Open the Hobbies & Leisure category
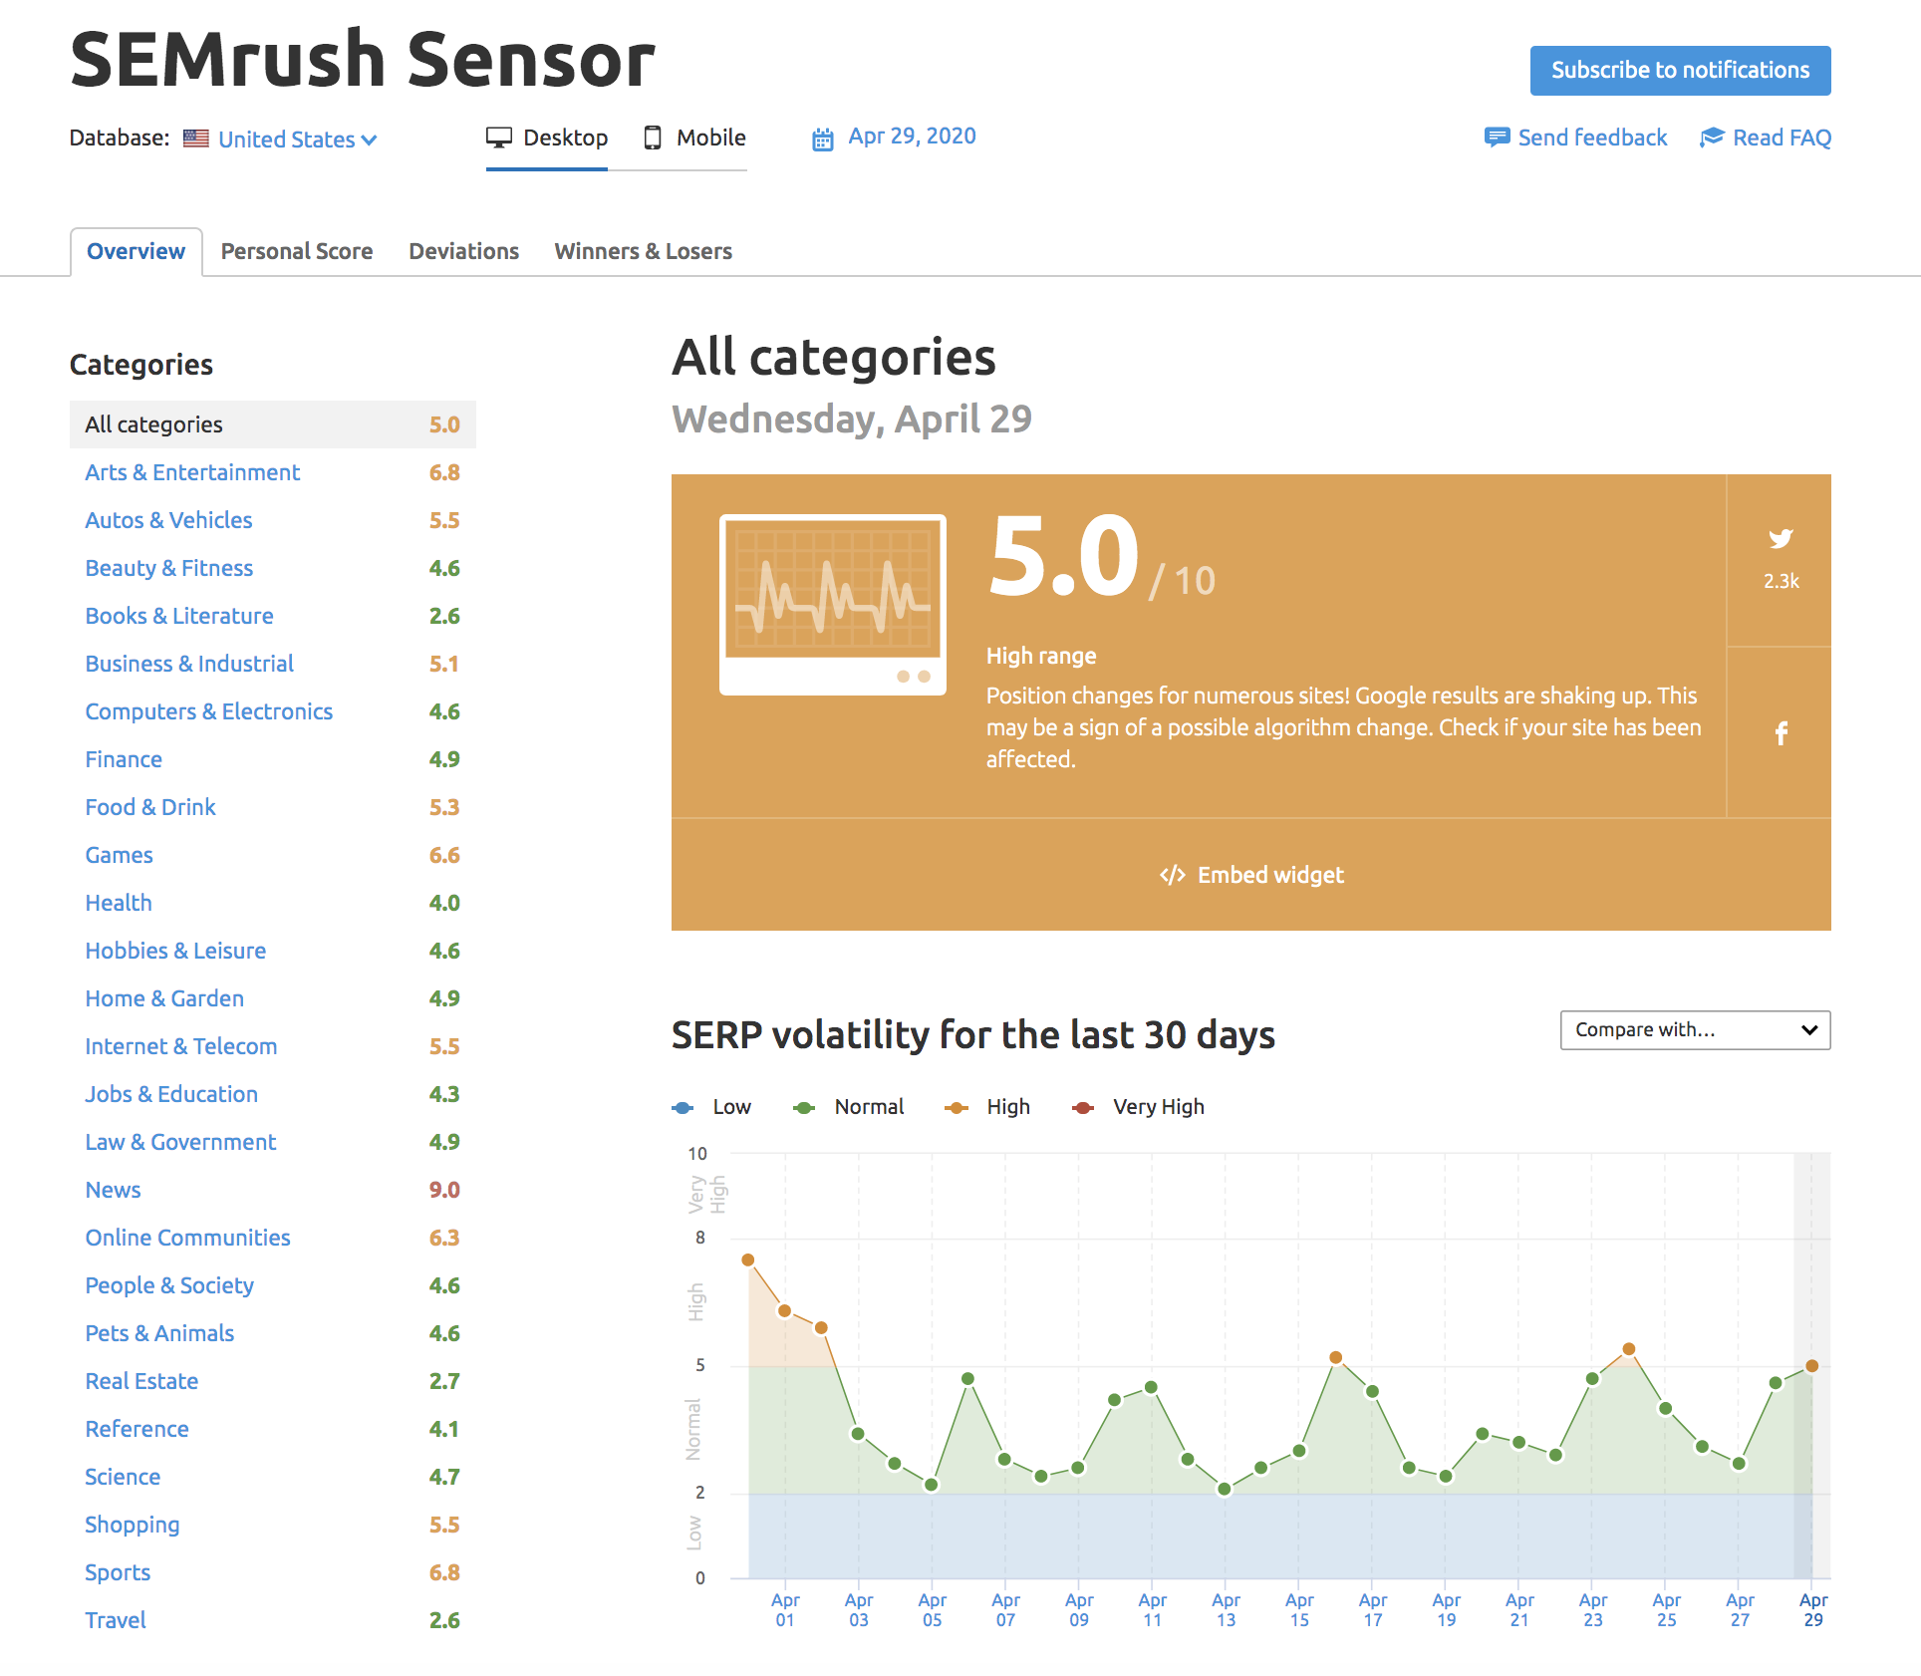The image size is (1921, 1676). tap(175, 951)
